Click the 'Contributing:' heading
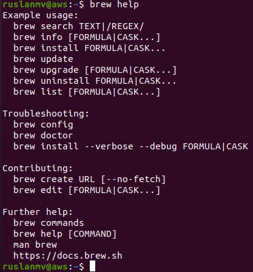Screen dimensions: 253x272 38,168
